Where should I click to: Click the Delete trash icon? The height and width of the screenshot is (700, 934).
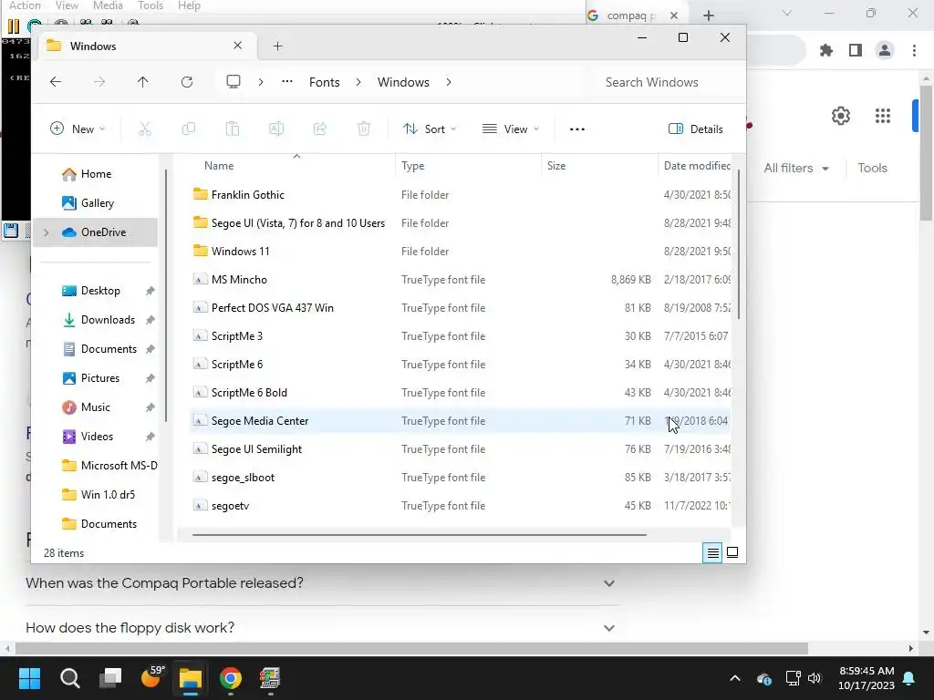click(364, 129)
